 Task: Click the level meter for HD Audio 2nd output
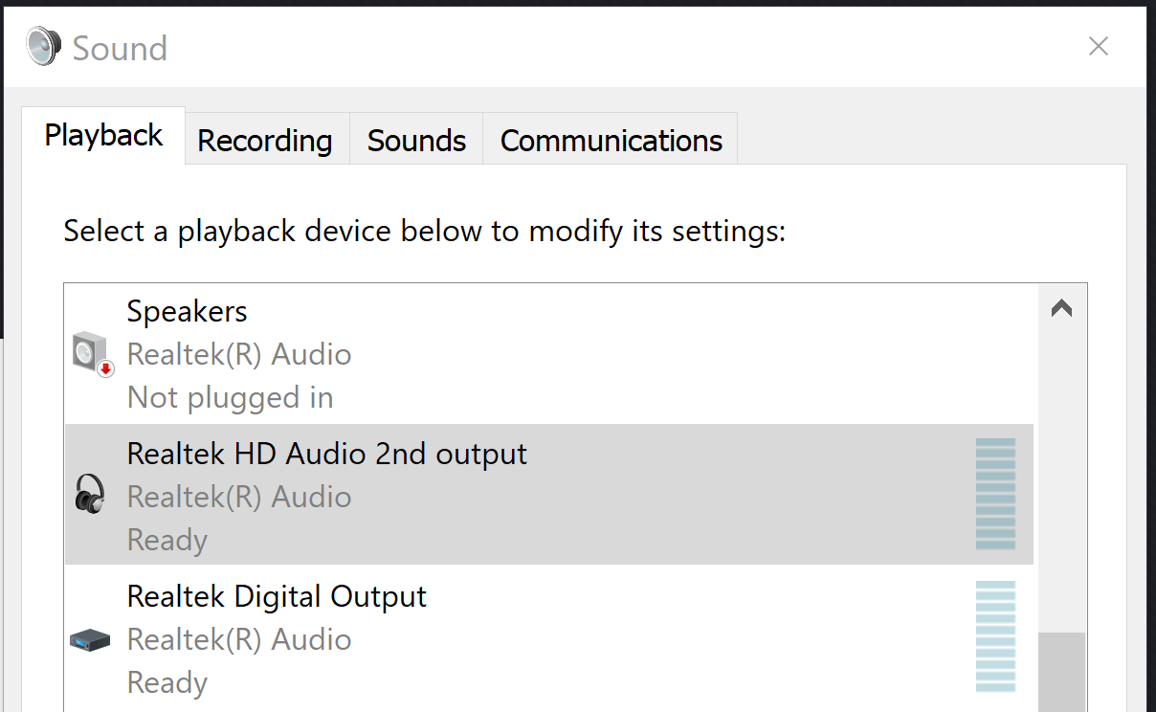point(995,494)
